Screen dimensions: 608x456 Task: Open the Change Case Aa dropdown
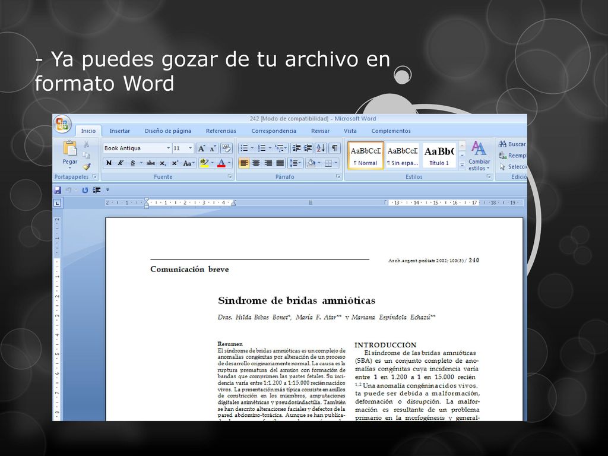[x=189, y=163]
